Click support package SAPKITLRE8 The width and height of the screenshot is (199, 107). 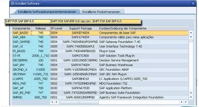pos(81,56)
